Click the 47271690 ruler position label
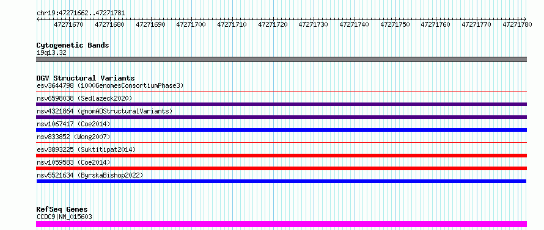This screenshot has width=544, height=230. [150, 24]
